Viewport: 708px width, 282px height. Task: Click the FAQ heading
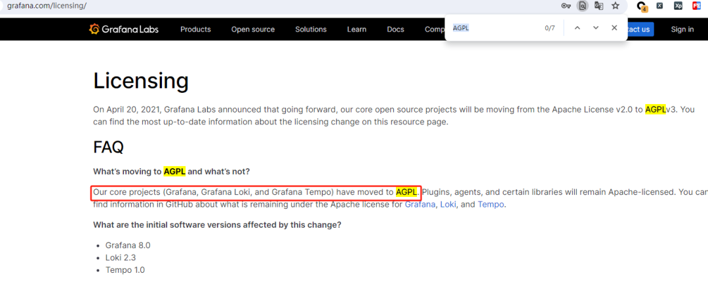[x=108, y=147]
